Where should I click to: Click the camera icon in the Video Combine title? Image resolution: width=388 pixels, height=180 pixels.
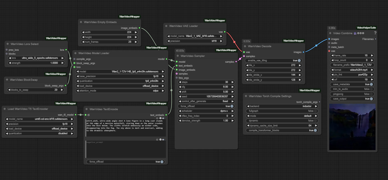[x=355, y=33]
